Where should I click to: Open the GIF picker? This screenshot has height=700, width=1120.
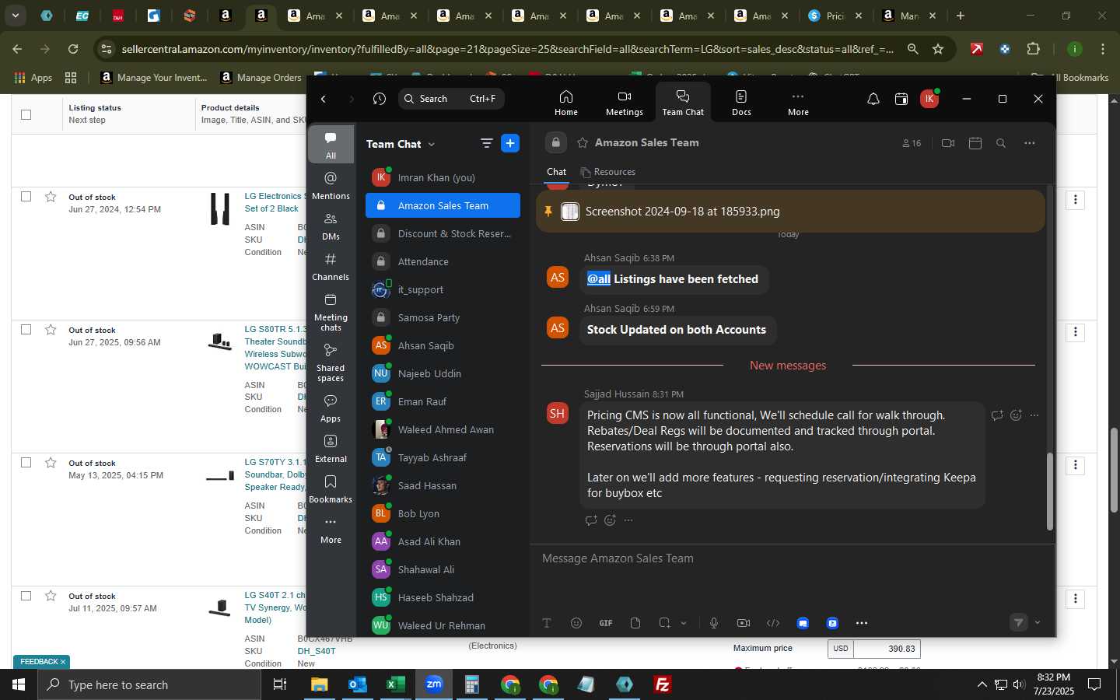[605, 623]
